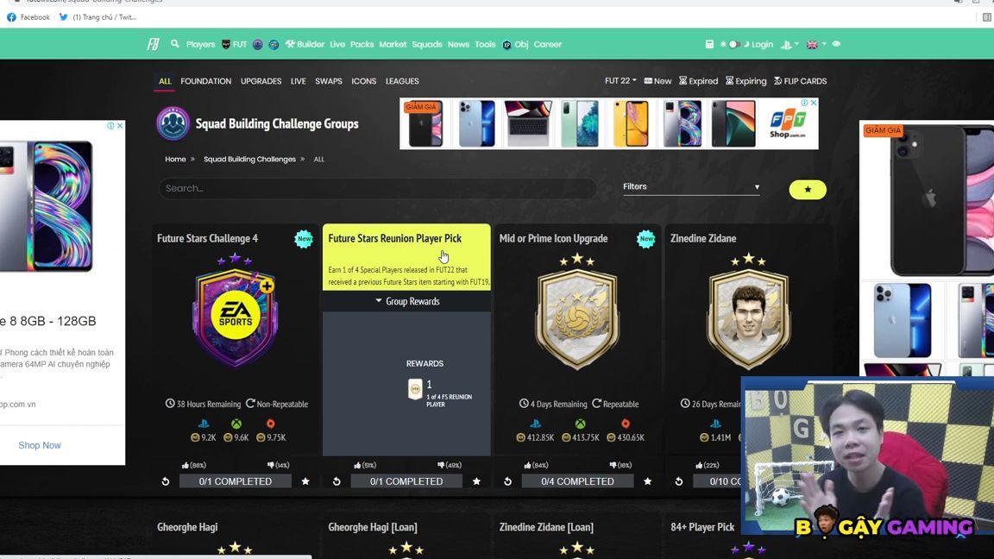994x559 pixels.
Task: Open the Future Stars Reunion Player Pick title
Action: point(395,238)
